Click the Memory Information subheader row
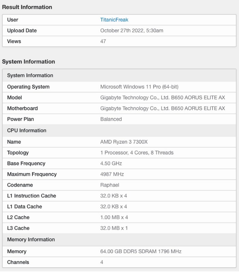Viewport: 239px width, 272px height. [31, 240]
